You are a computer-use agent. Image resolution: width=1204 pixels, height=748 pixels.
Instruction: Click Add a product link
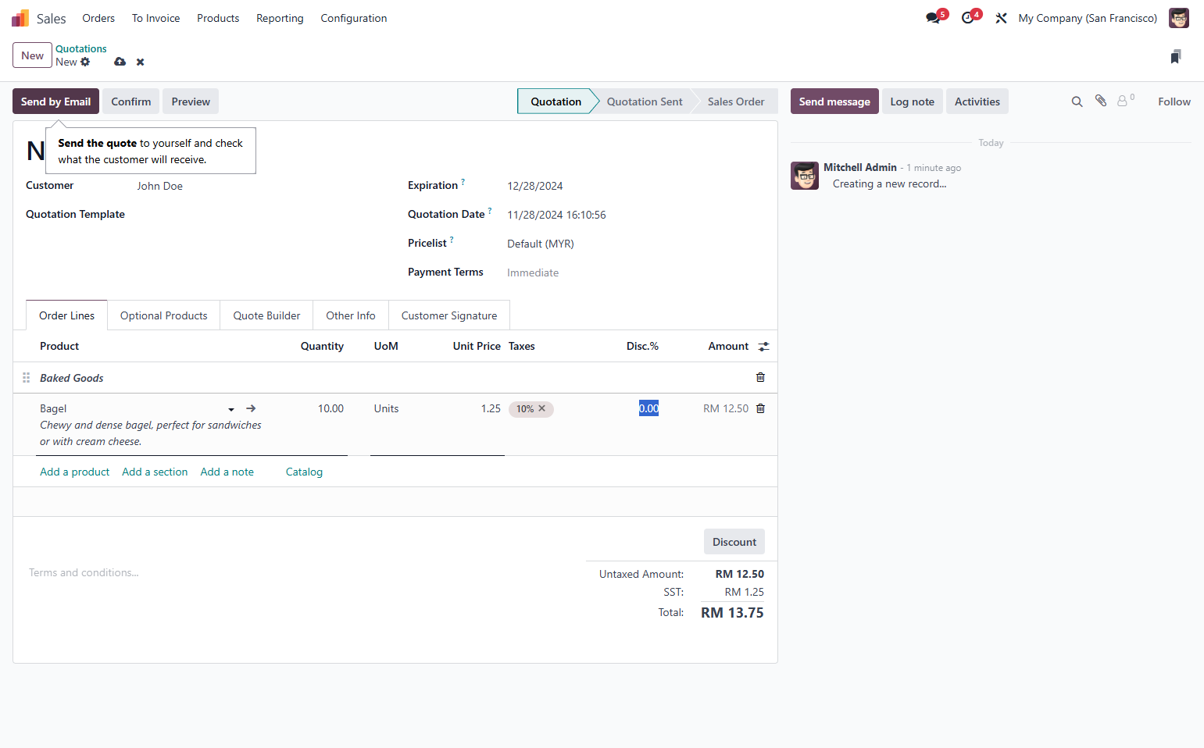coord(75,472)
